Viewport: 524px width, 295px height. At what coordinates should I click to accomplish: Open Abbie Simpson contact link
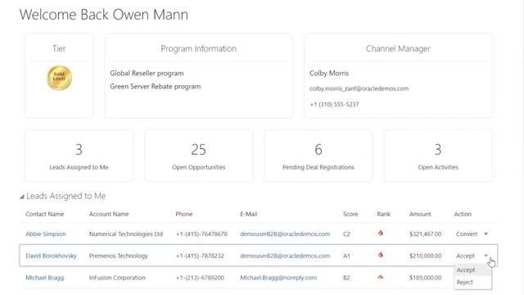coord(46,234)
